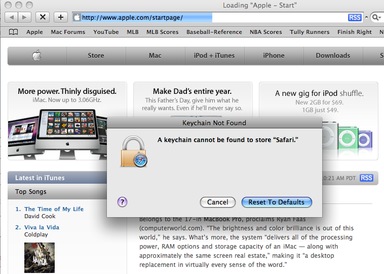
Task: Click the padlock Safari icon in dialog
Action: coord(134,152)
